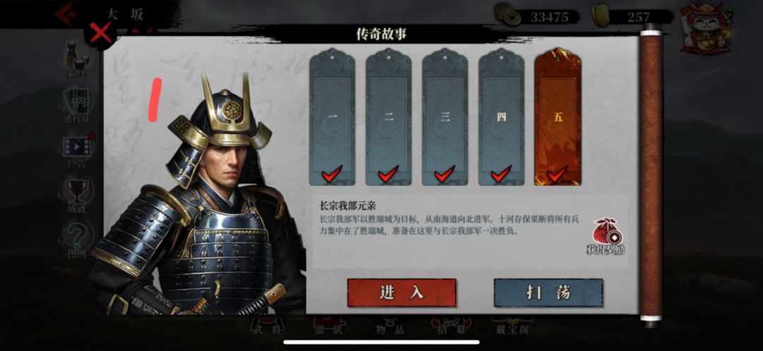Select story chapter 一 tablet

coord(332,116)
